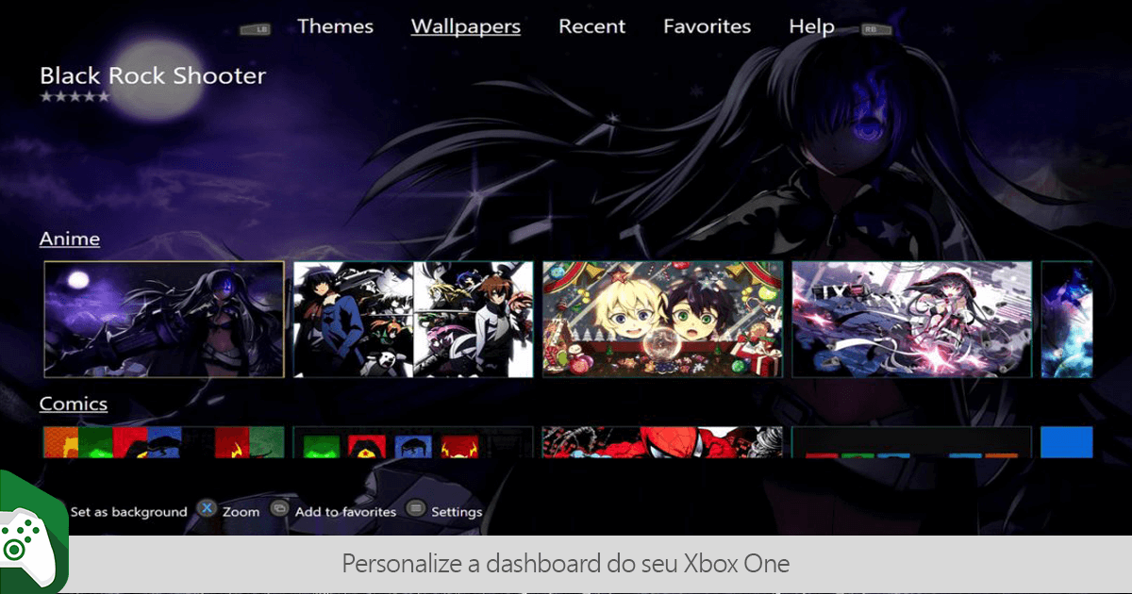Open the Recent tab

coord(591,26)
